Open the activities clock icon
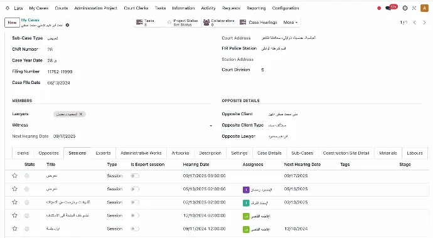Screen dimensions: 433x238 point(405,8)
